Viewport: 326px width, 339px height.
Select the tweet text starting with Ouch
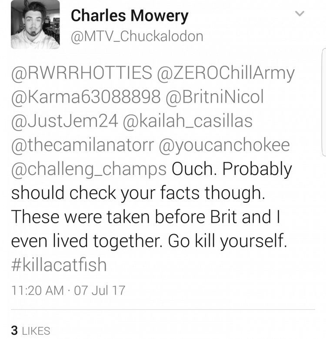(x=152, y=205)
